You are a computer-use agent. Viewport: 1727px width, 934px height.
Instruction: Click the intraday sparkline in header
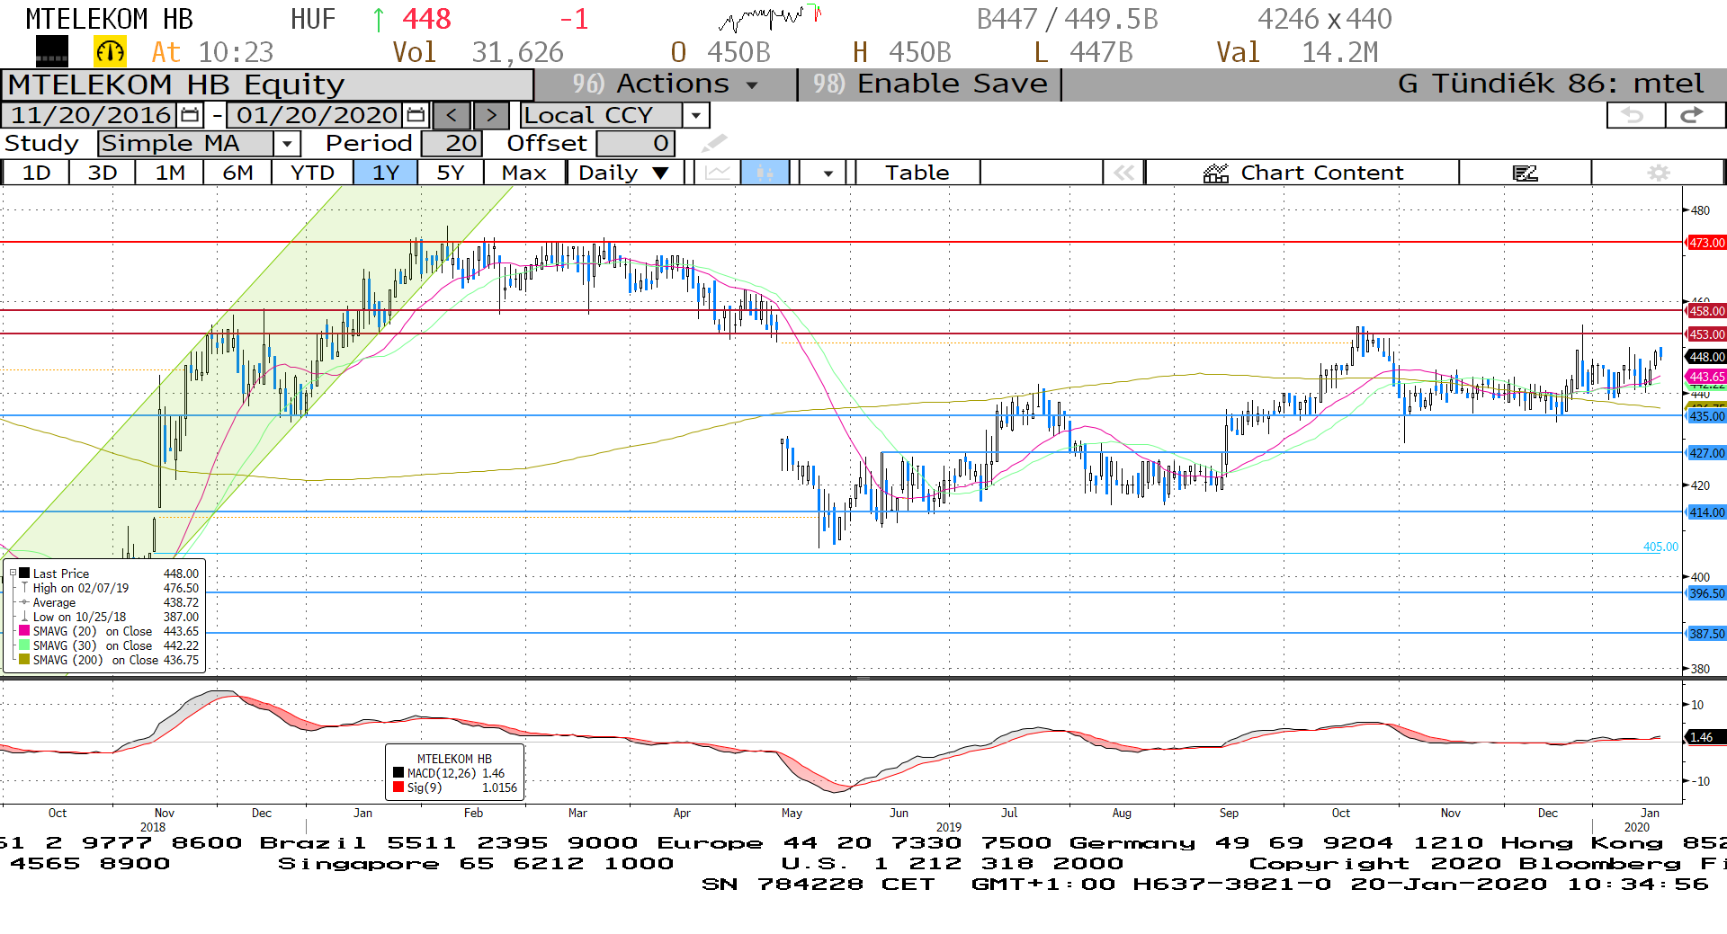coord(770,18)
